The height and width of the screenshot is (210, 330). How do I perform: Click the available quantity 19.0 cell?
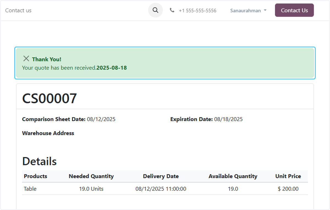click(x=233, y=189)
